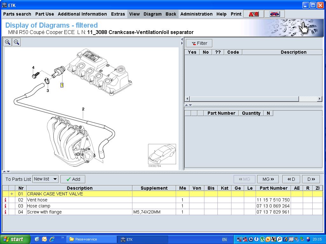The image size is (326, 244).
Task: Switch to Piese+service taskbar window
Action: coord(91,239)
